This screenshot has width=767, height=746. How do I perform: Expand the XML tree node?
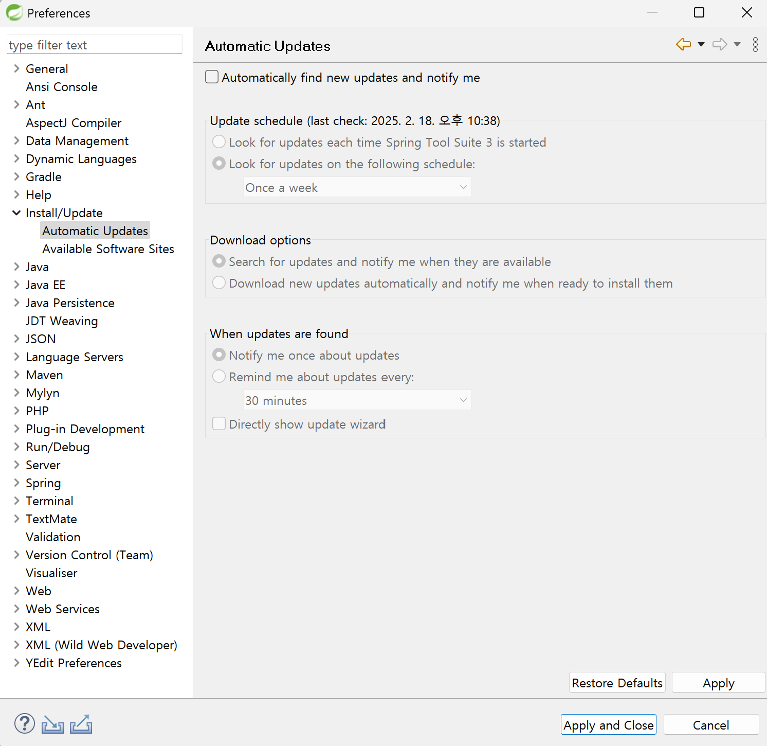(16, 627)
